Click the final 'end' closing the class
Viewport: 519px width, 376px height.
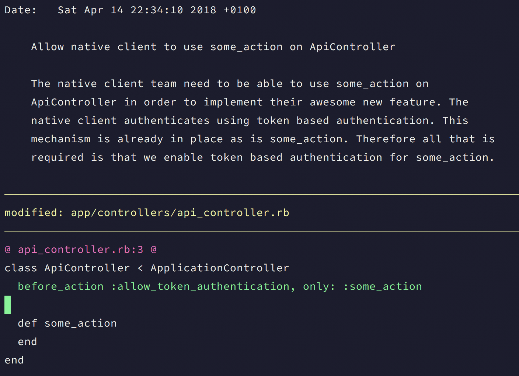pyautogui.click(x=14, y=360)
